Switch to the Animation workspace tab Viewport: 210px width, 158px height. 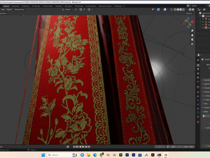tap(69, 6)
